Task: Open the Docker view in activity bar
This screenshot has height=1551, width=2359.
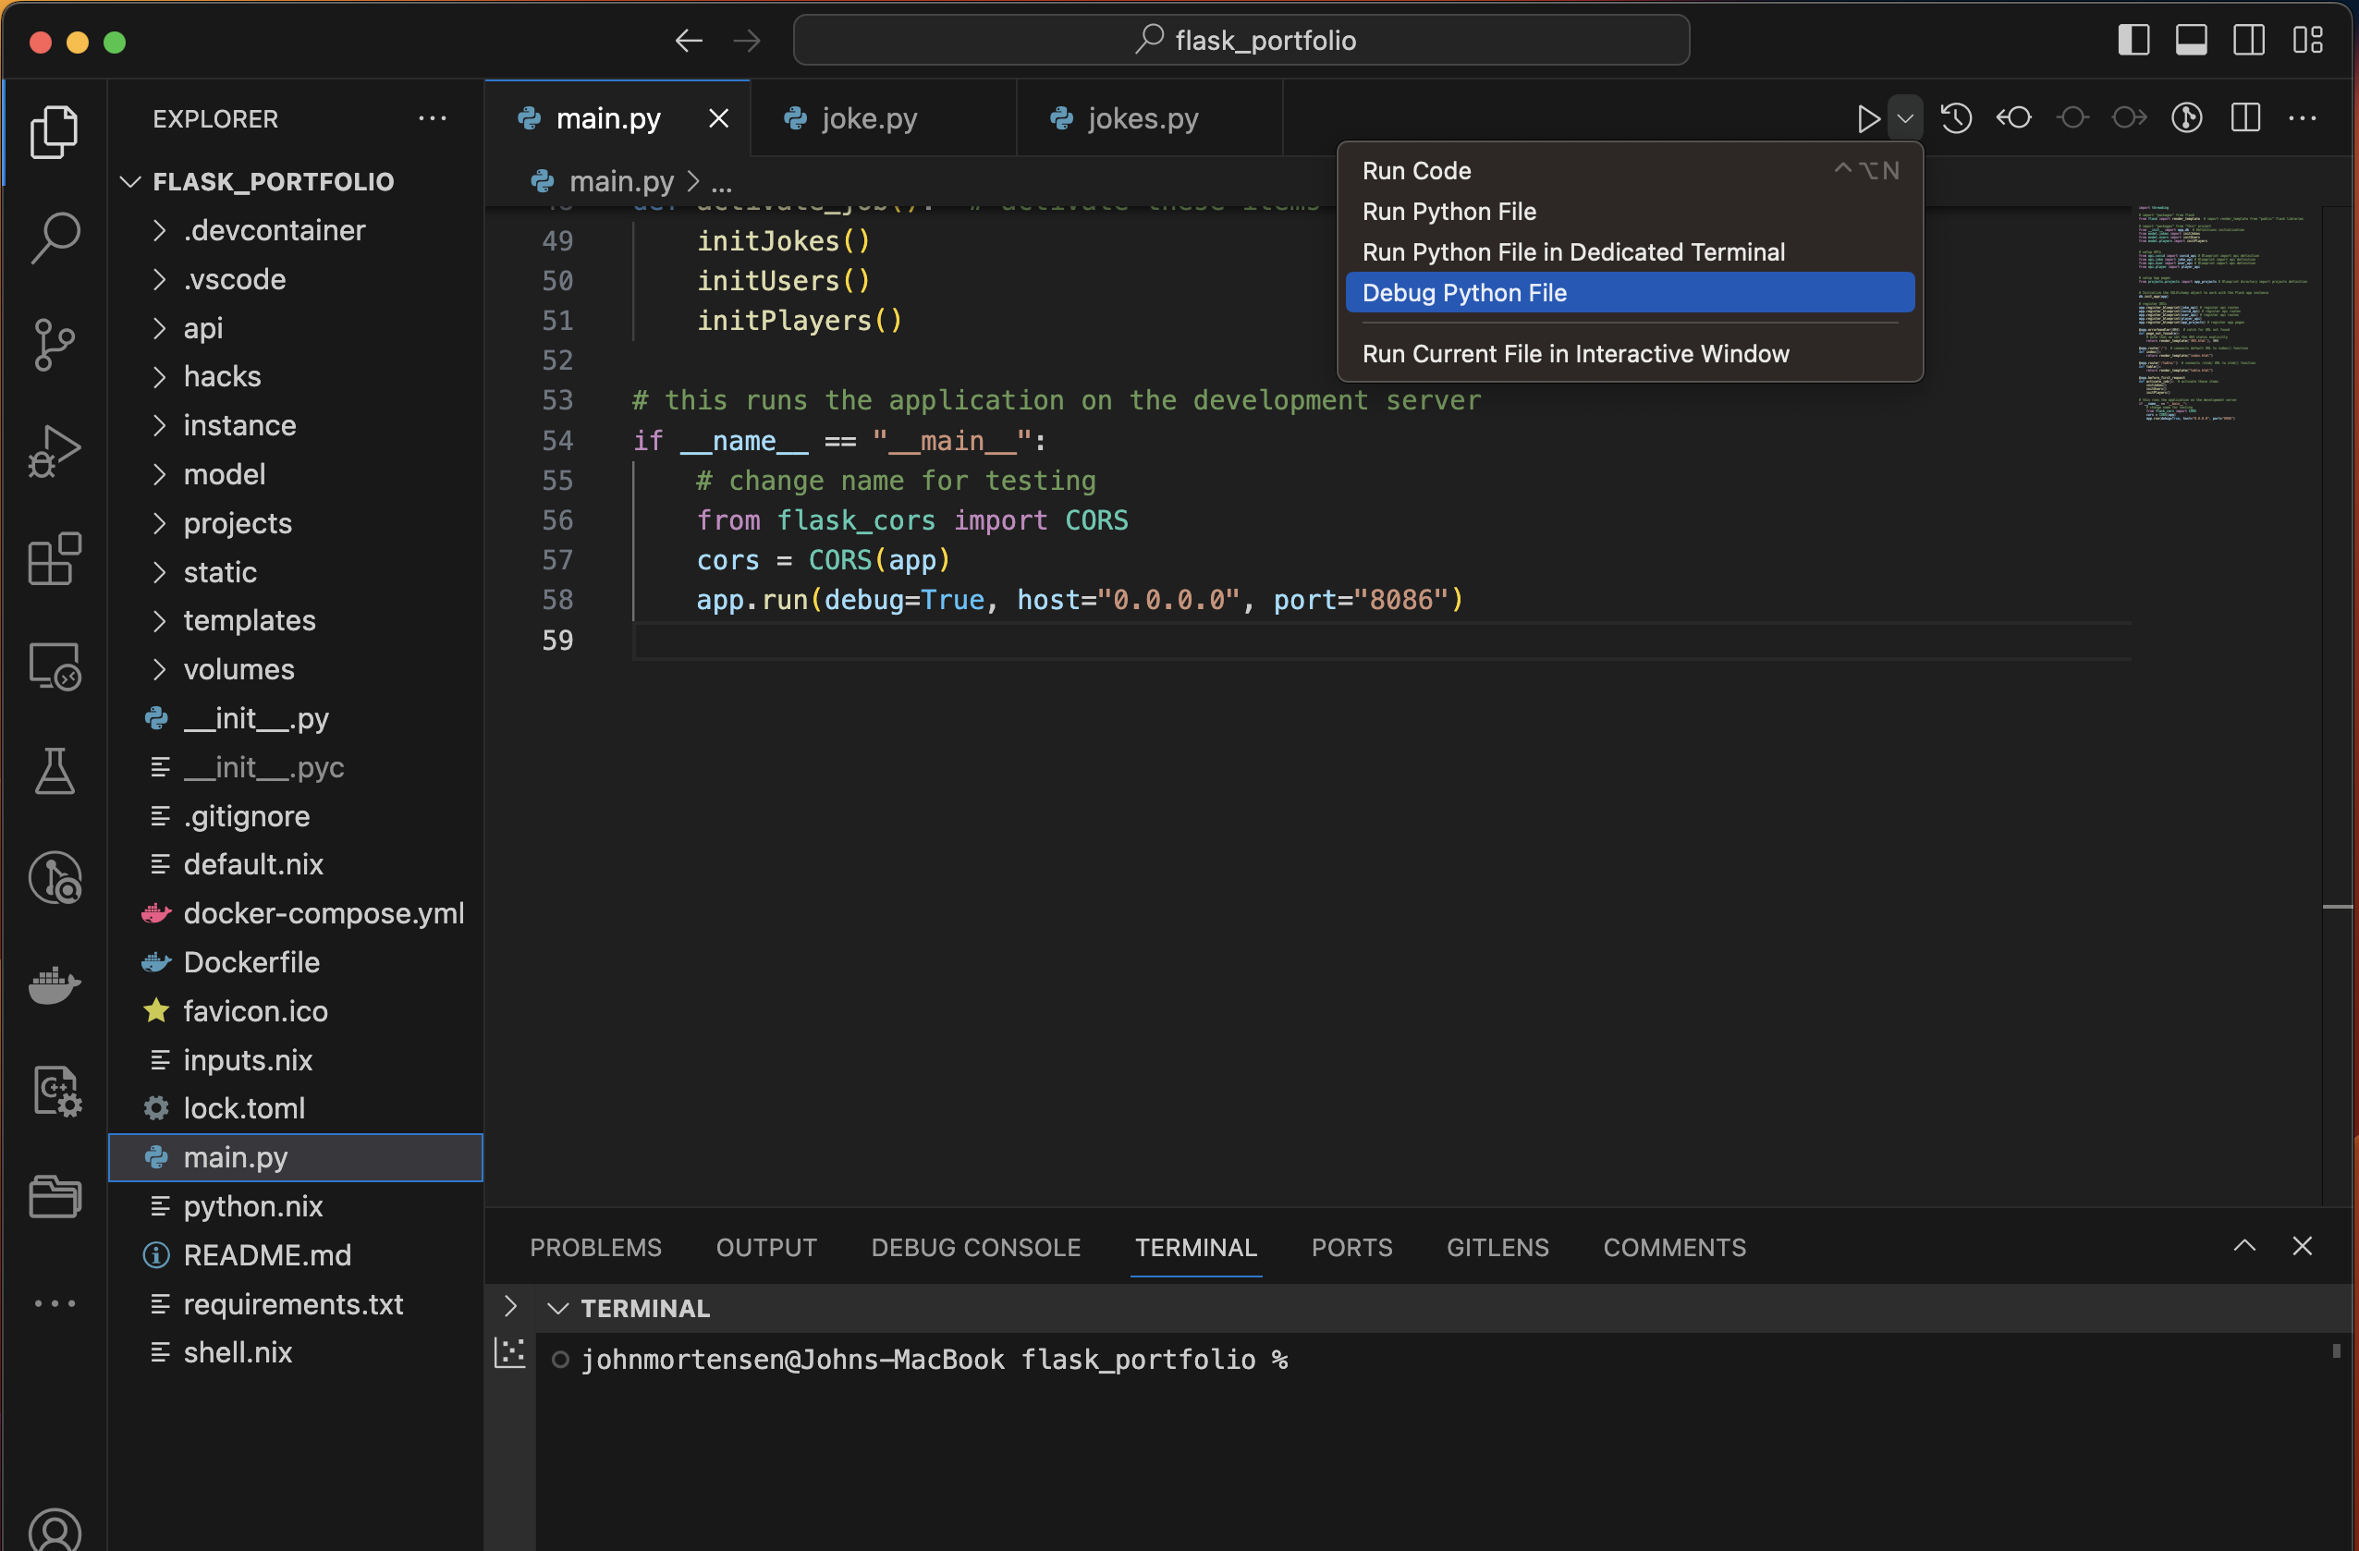Action: tap(55, 985)
